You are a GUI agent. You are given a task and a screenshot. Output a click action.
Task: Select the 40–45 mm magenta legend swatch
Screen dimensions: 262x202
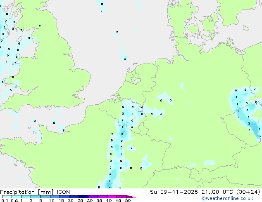pos(112,197)
